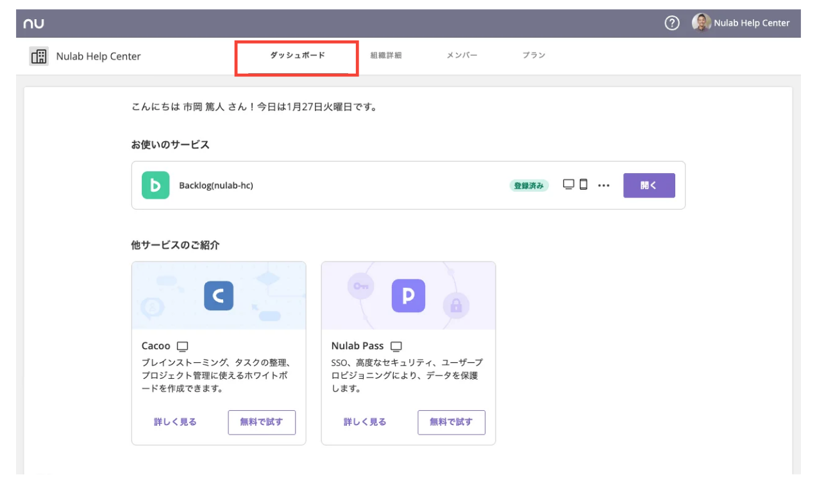This screenshot has width=817, height=484.
Task: Click the Nulab Pass banner illustration
Action: [x=408, y=296]
